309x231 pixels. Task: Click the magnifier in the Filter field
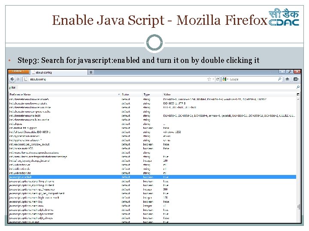[298, 87]
